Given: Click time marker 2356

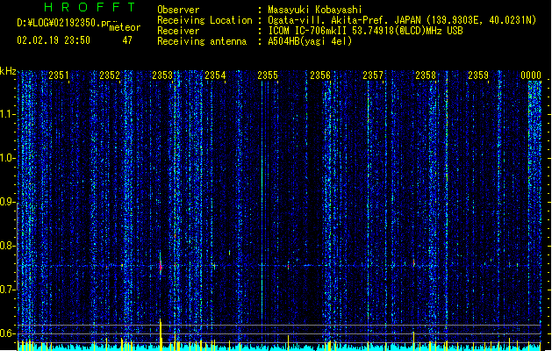Looking at the screenshot, I should 320,75.
